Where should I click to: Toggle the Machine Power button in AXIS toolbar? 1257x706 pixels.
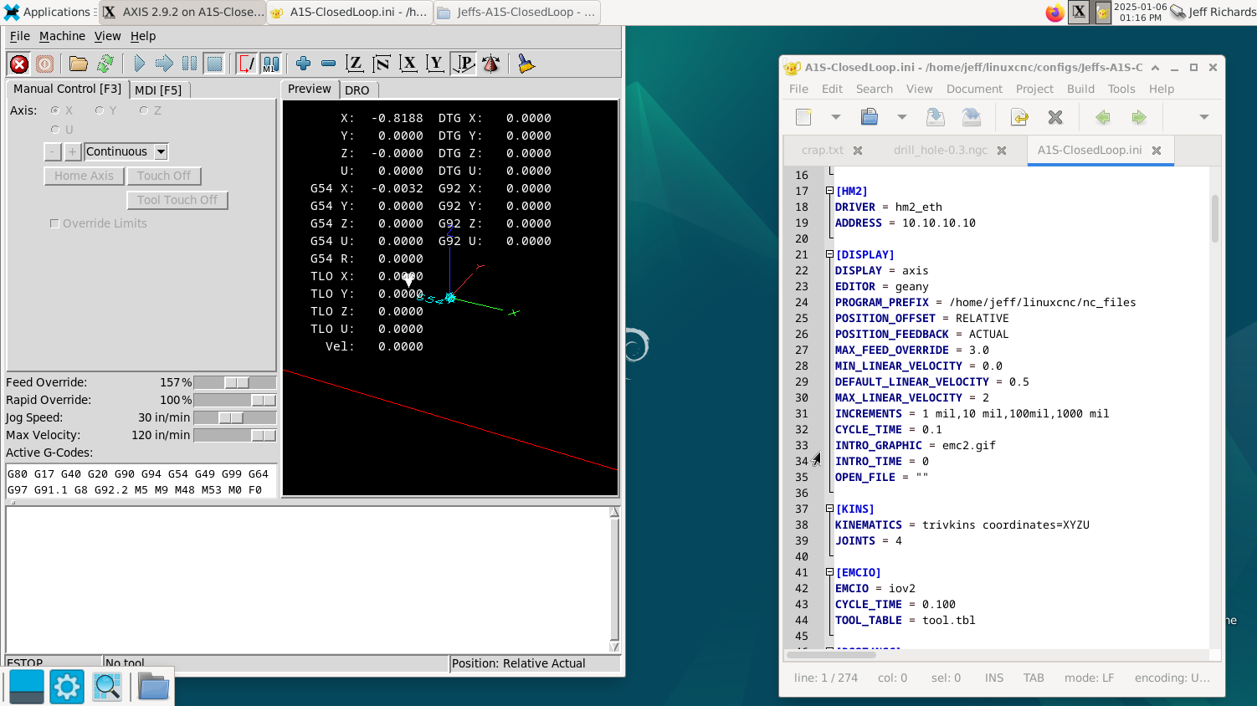pyautogui.click(x=44, y=64)
